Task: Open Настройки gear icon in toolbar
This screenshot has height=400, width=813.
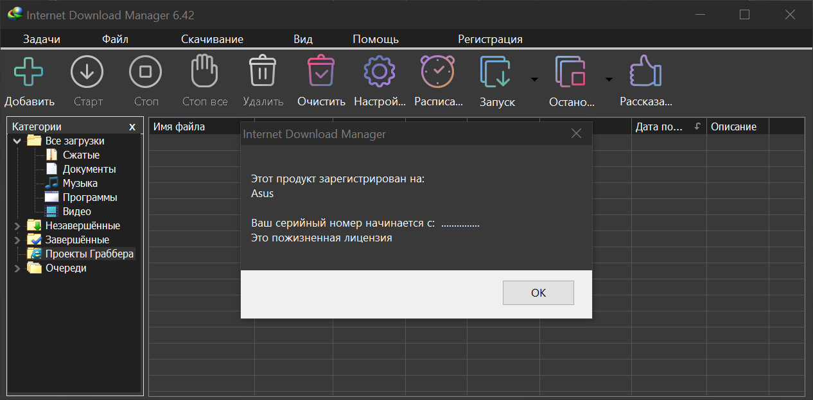Action: click(x=380, y=71)
